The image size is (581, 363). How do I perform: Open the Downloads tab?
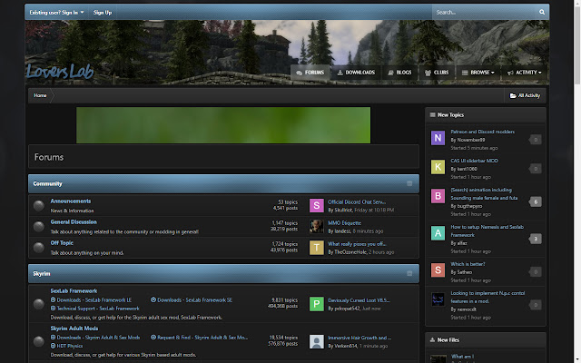point(356,73)
